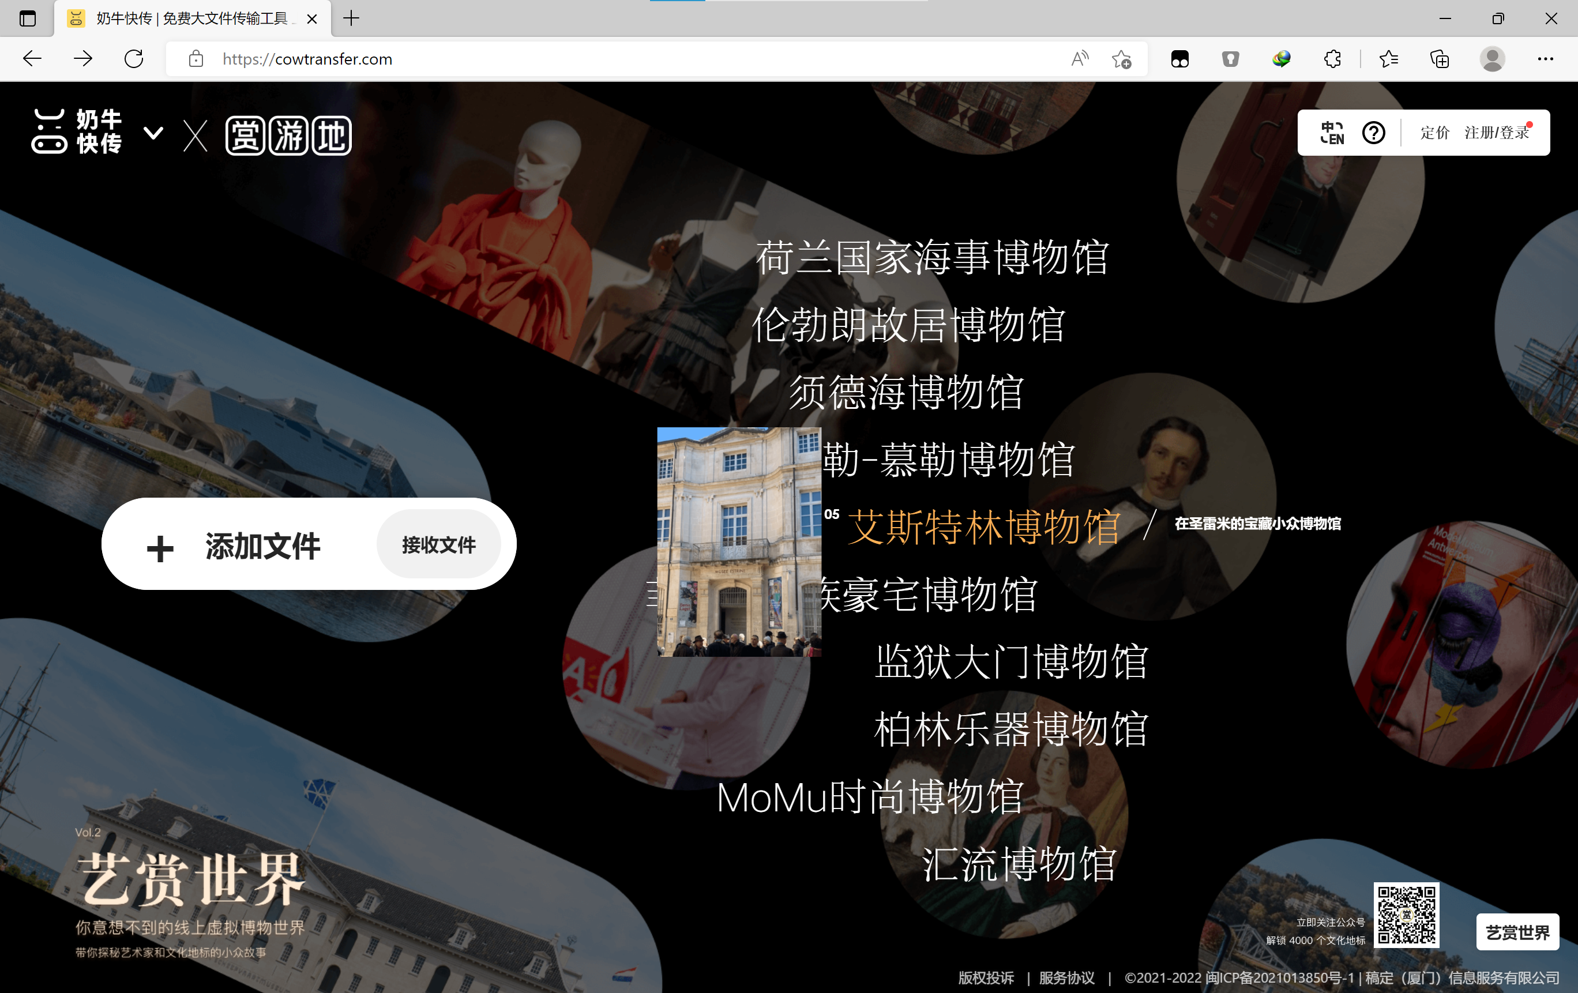Open the Favorites list

coord(1389,59)
